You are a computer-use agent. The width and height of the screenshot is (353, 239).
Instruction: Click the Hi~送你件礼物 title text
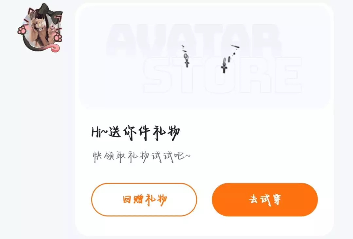(135, 133)
